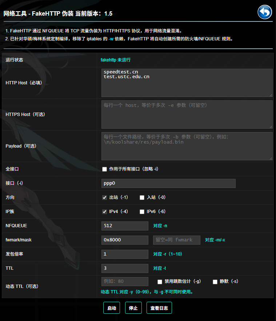Toggle the all-interfaces checkbox (忽略 -i)

(x=104, y=169)
